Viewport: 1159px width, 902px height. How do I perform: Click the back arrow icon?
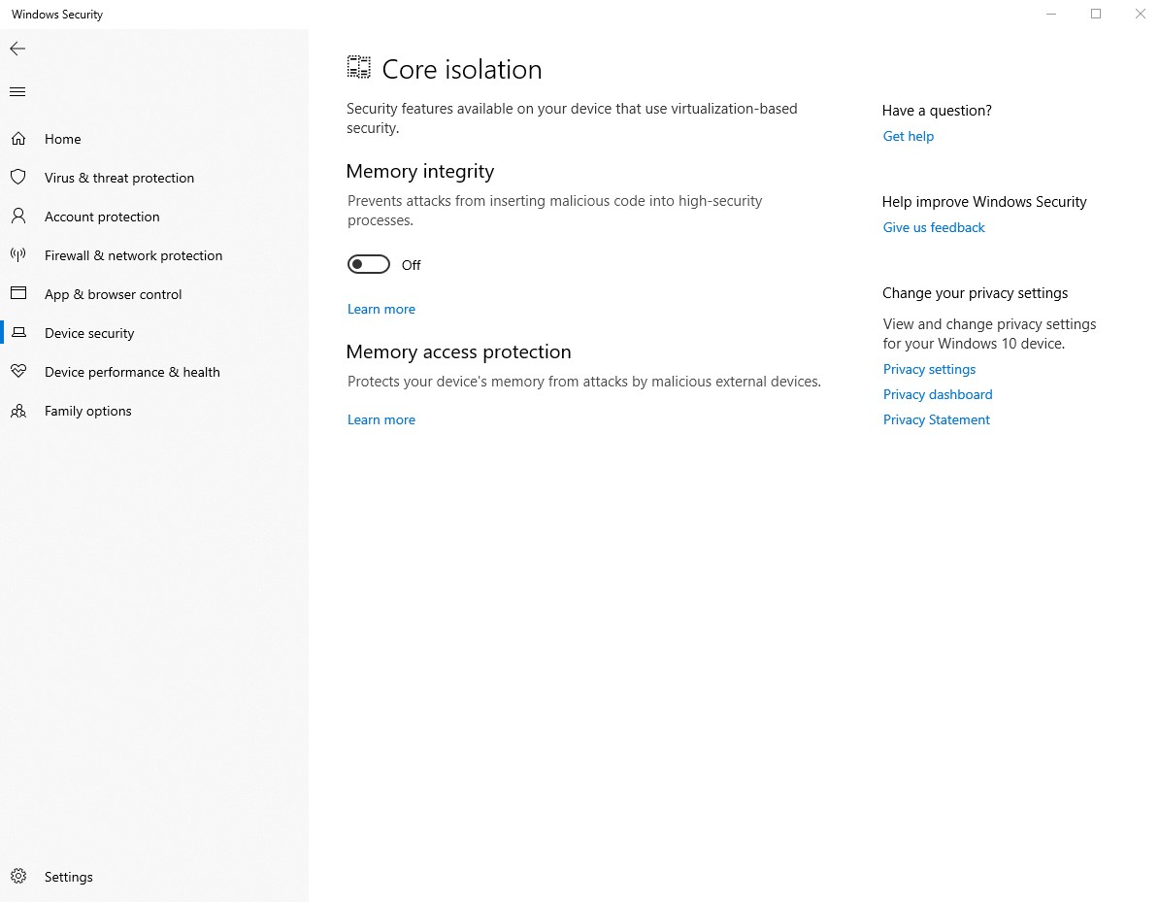[17, 49]
